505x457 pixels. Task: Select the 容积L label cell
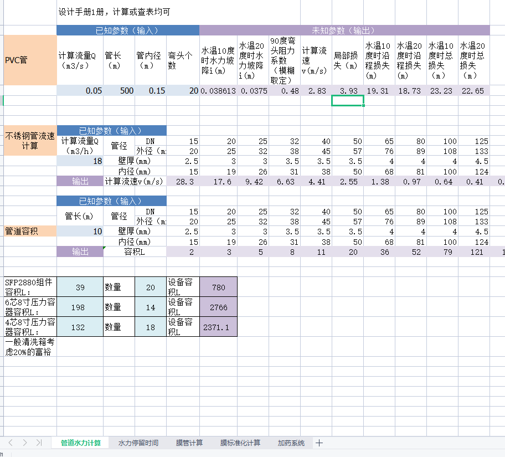point(135,251)
